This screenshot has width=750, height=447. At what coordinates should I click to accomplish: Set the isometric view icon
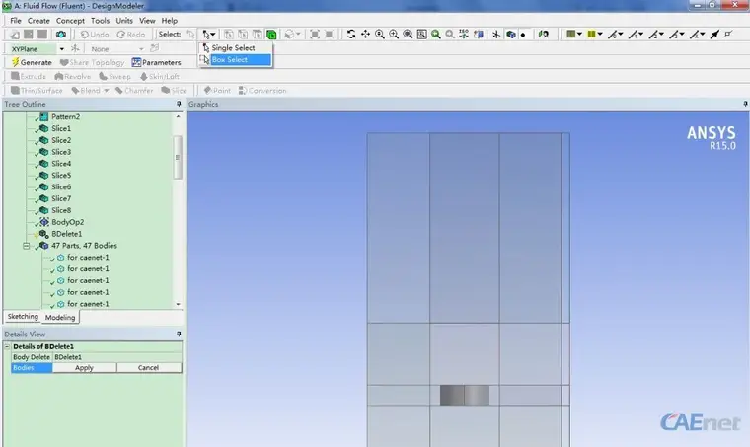[464, 34]
